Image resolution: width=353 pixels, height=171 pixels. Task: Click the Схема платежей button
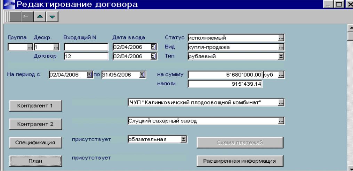coord(240,143)
